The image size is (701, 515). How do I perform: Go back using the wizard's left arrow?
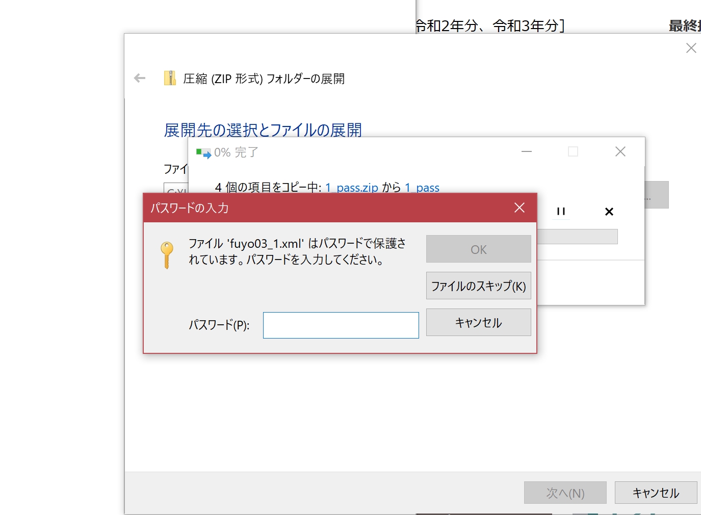point(140,78)
